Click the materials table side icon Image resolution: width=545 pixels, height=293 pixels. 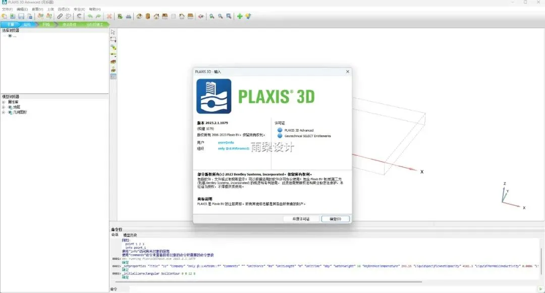point(113,76)
